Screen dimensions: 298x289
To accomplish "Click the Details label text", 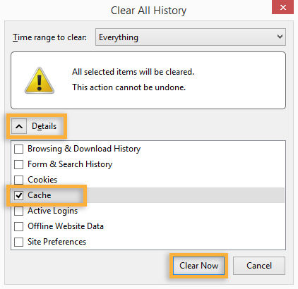I will [44, 126].
